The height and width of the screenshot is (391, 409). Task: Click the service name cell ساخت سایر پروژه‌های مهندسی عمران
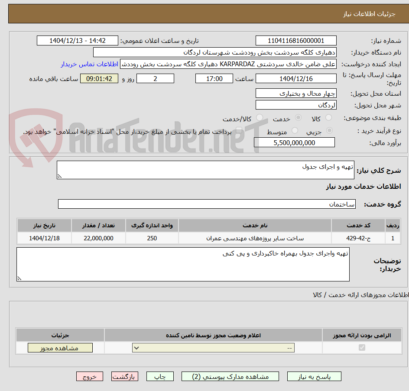[x=255, y=238]
